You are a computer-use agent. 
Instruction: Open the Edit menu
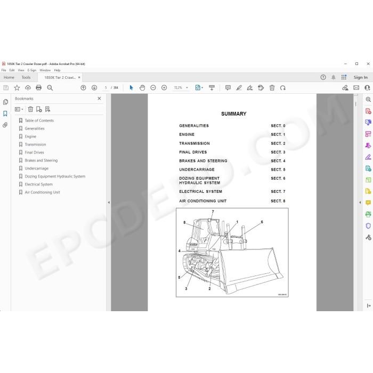coord(12,70)
